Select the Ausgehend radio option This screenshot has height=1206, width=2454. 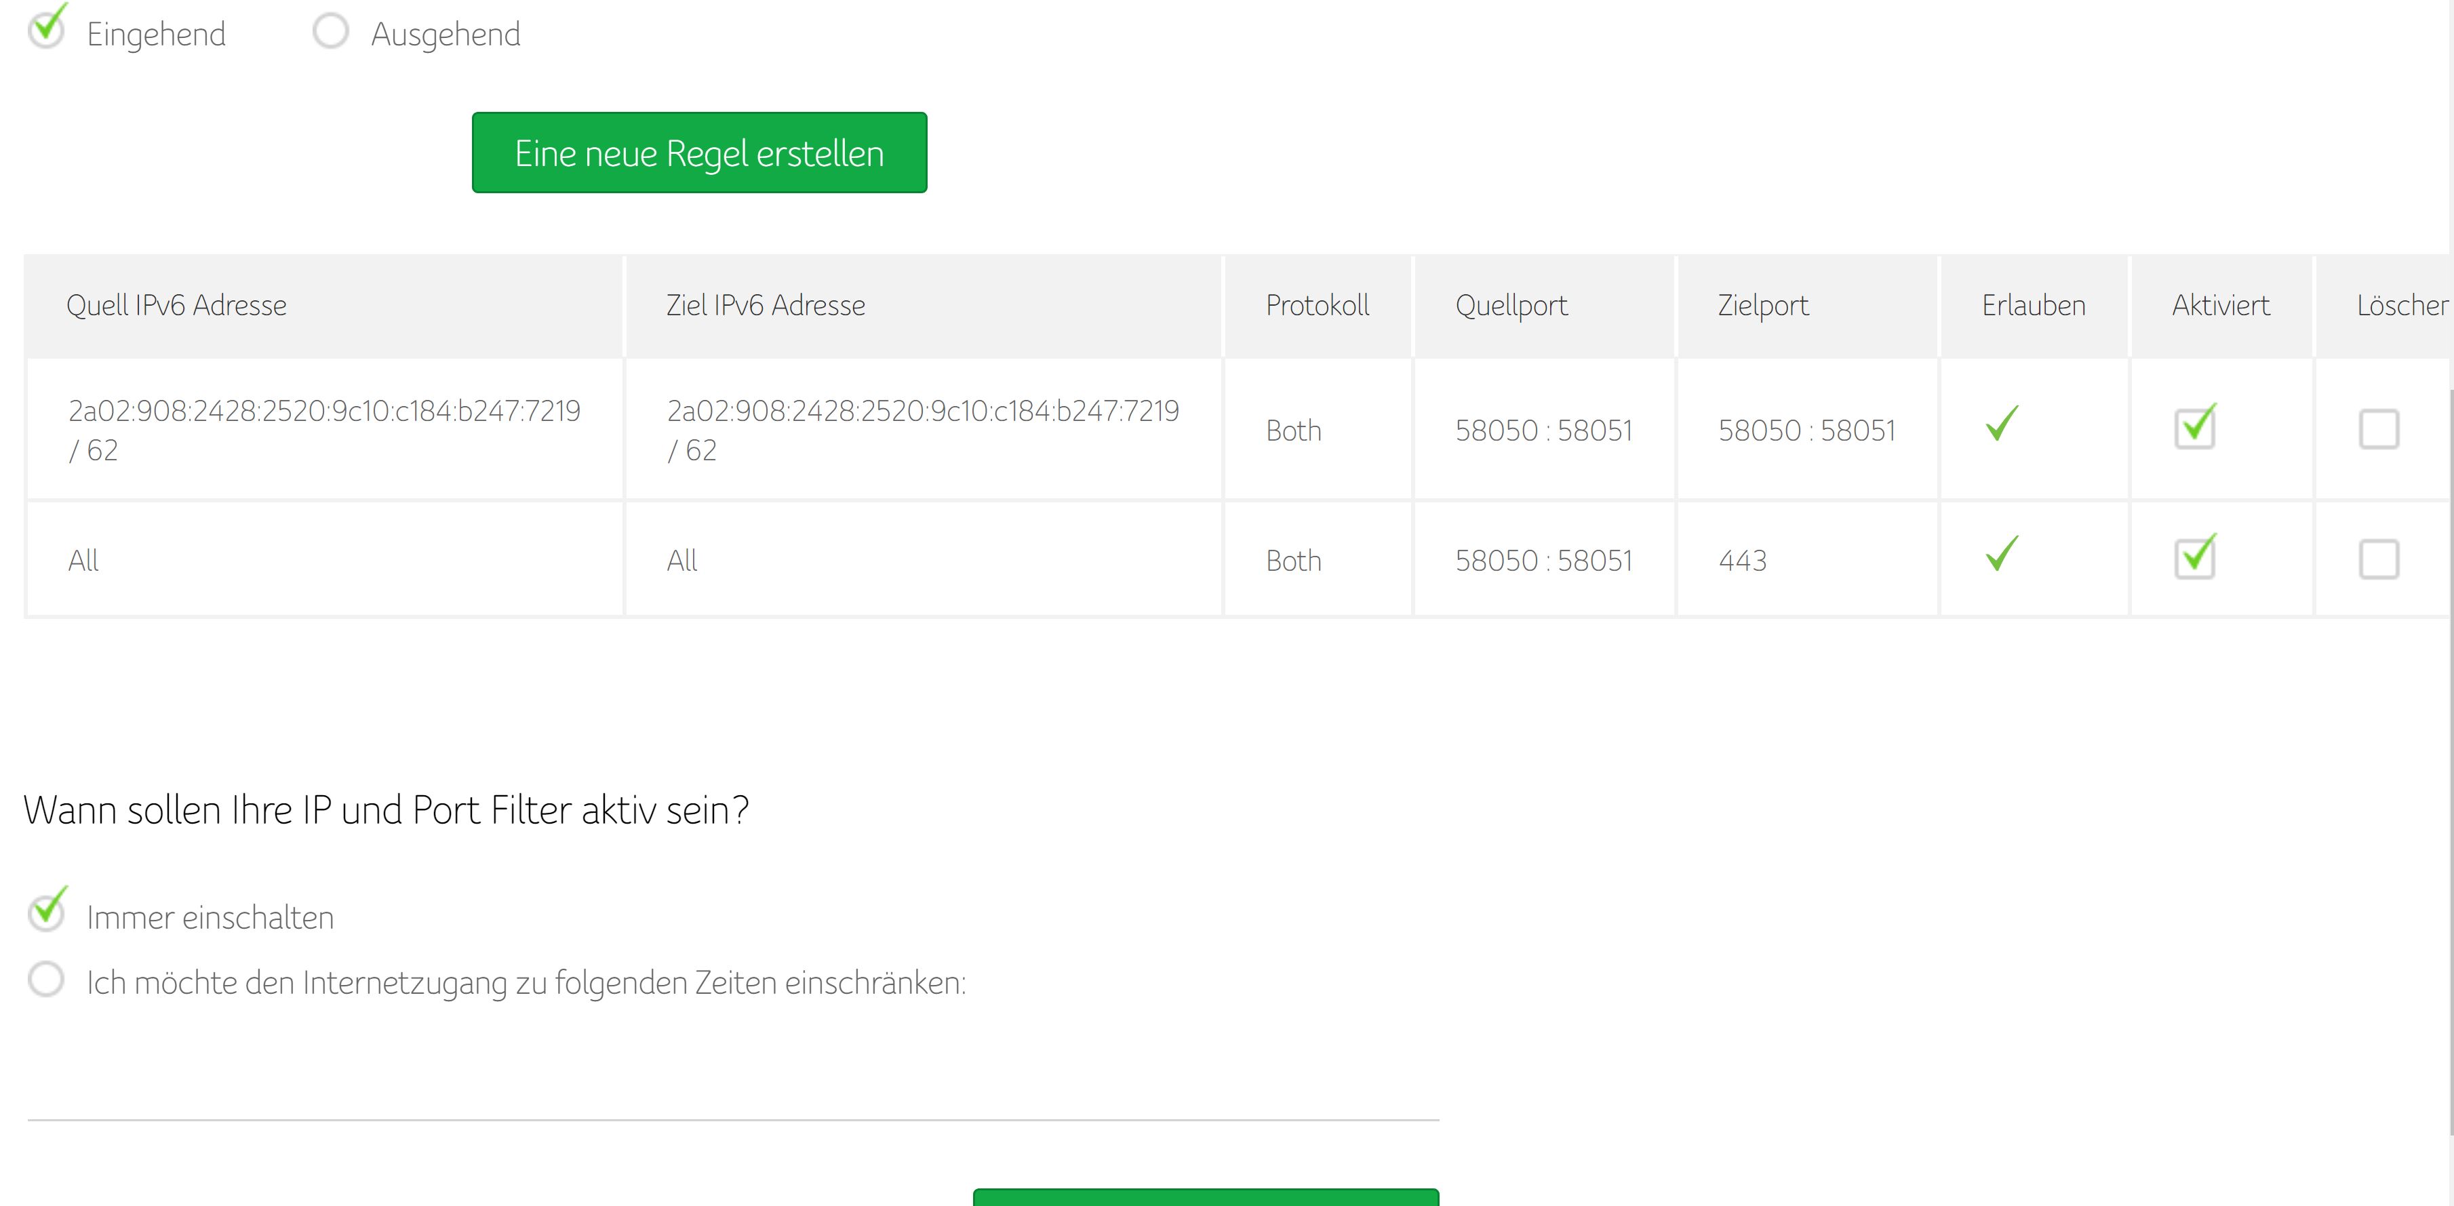coord(330,31)
